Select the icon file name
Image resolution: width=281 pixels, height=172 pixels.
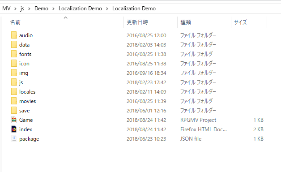24,64
